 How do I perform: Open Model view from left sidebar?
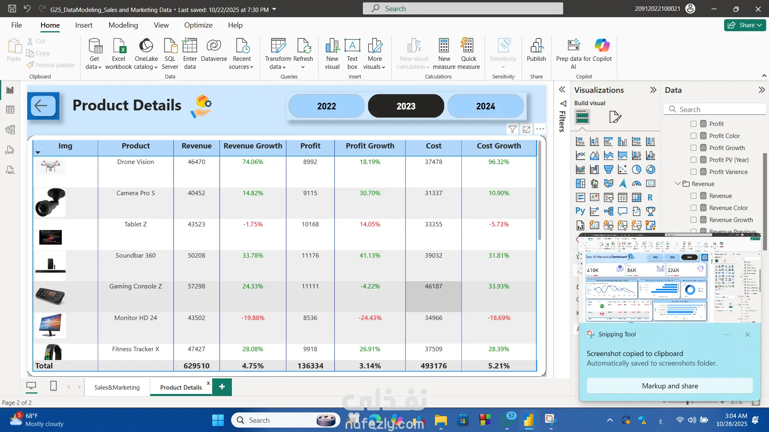pyautogui.click(x=10, y=130)
